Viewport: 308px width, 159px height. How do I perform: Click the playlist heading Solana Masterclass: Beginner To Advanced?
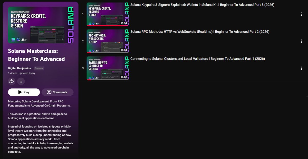(x=36, y=55)
